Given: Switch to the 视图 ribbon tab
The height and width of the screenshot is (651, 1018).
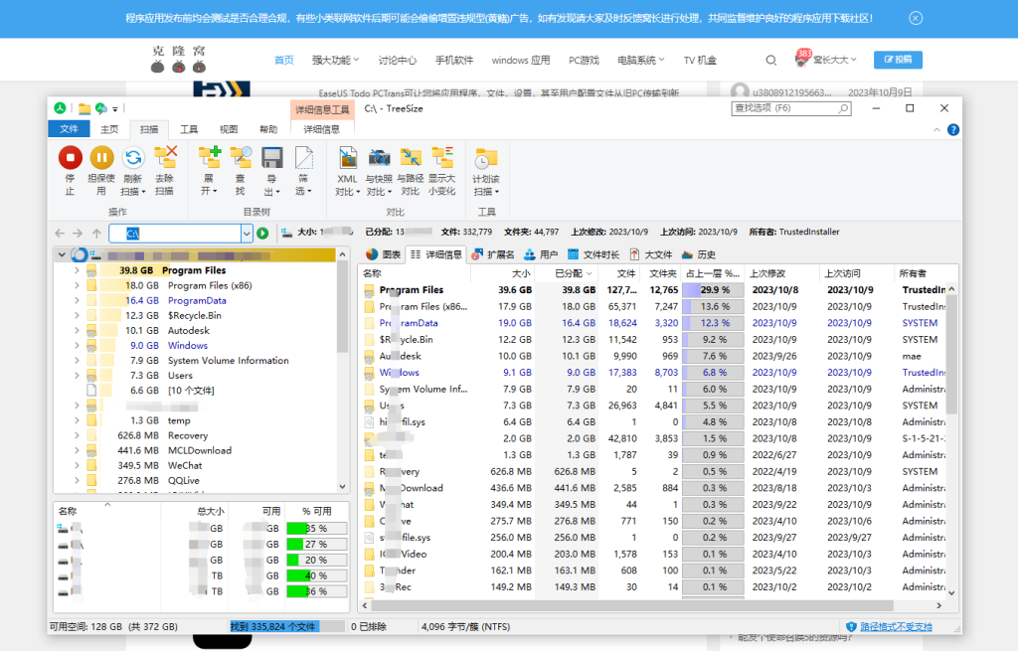Looking at the screenshot, I should tap(229, 129).
